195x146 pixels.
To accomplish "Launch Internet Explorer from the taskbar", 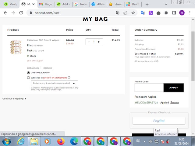I will pyautogui.click(x=21, y=141).
